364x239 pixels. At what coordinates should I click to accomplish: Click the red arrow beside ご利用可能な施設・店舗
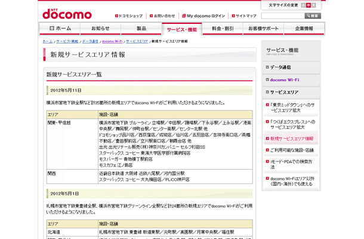[267, 150]
